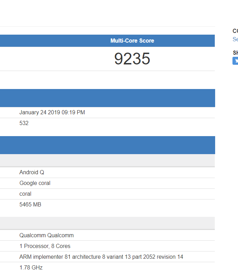Click the blue header bar above system info
This screenshot has width=238, height=275.
point(107,145)
